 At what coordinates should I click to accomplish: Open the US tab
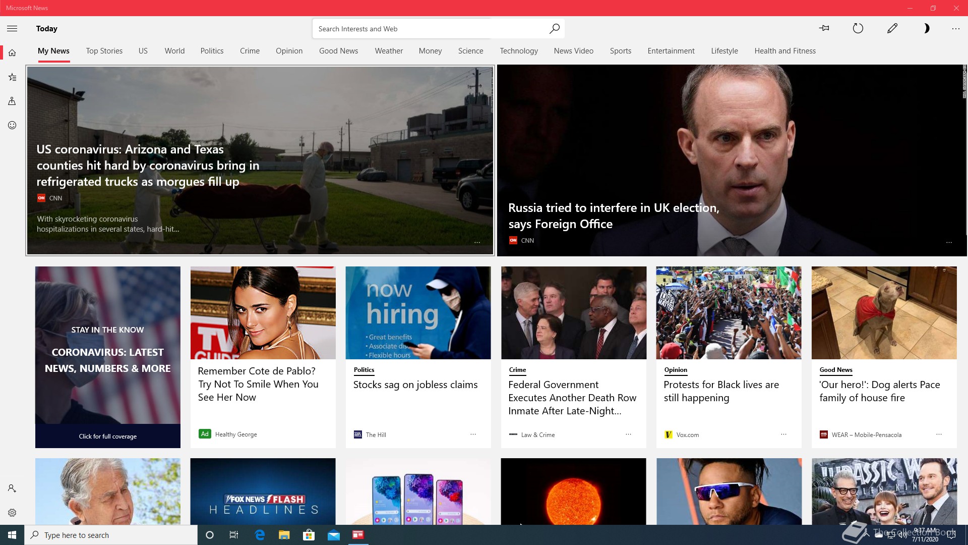click(x=143, y=51)
